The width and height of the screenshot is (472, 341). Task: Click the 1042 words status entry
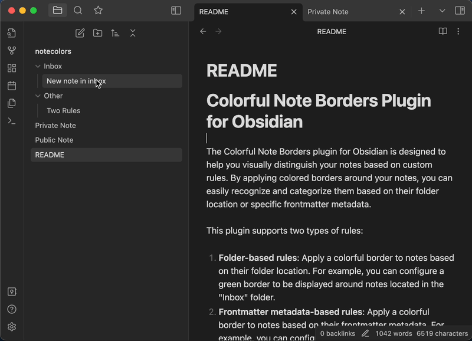tap(394, 333)
